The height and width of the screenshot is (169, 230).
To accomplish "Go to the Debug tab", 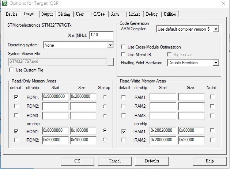I will point(152,14).
